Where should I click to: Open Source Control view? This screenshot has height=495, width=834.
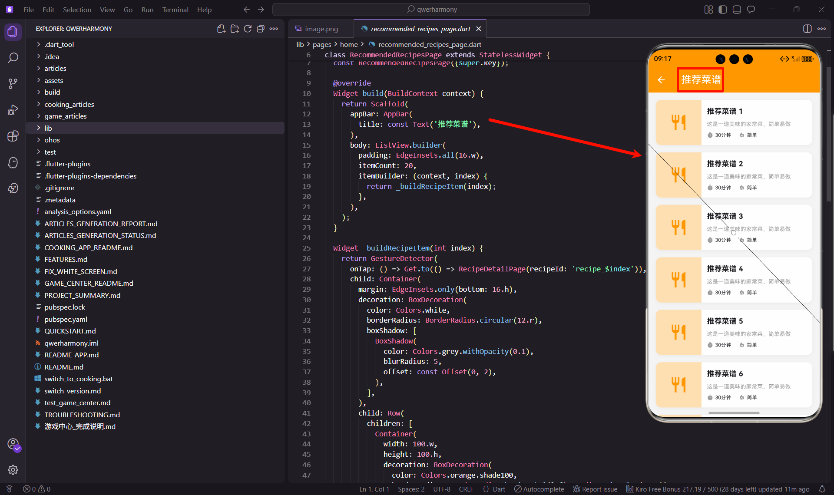pos(13,84)
